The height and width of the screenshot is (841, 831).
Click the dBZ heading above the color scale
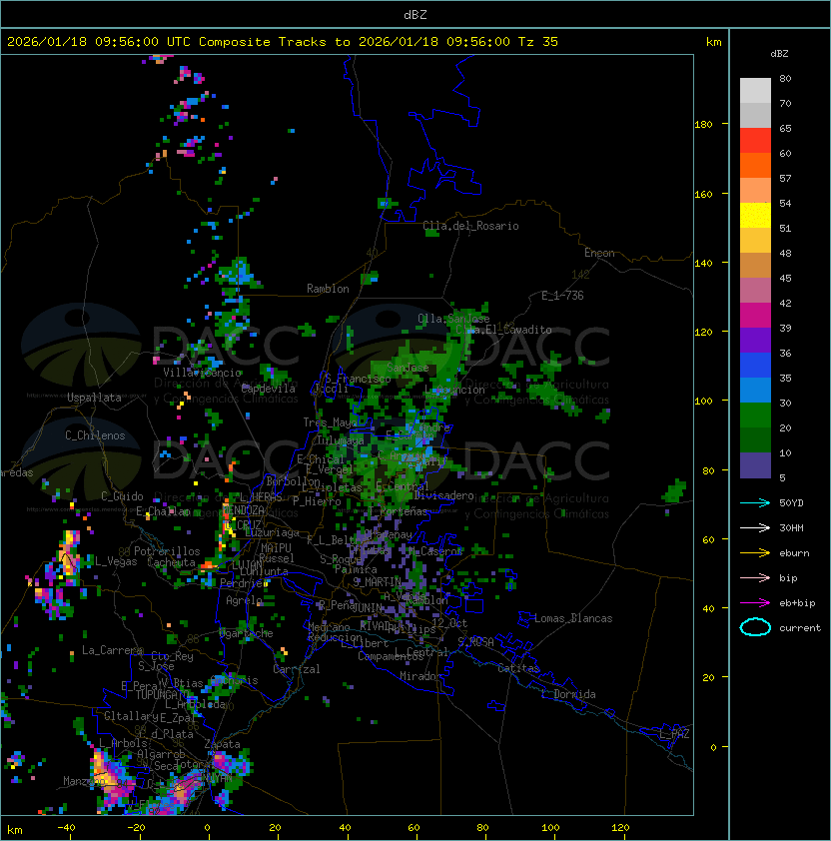[x=779, y=54]
